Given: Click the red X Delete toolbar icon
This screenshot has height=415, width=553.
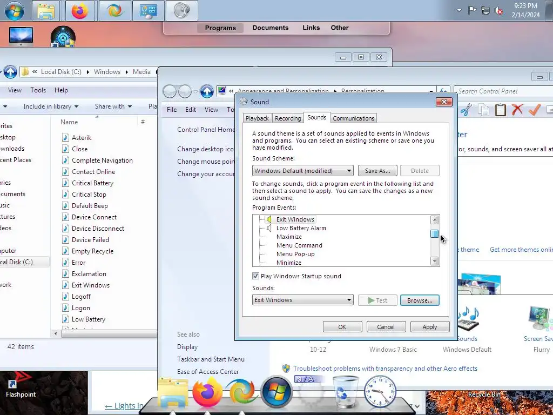Looking at the screenshot, I should tap(517, 109).
